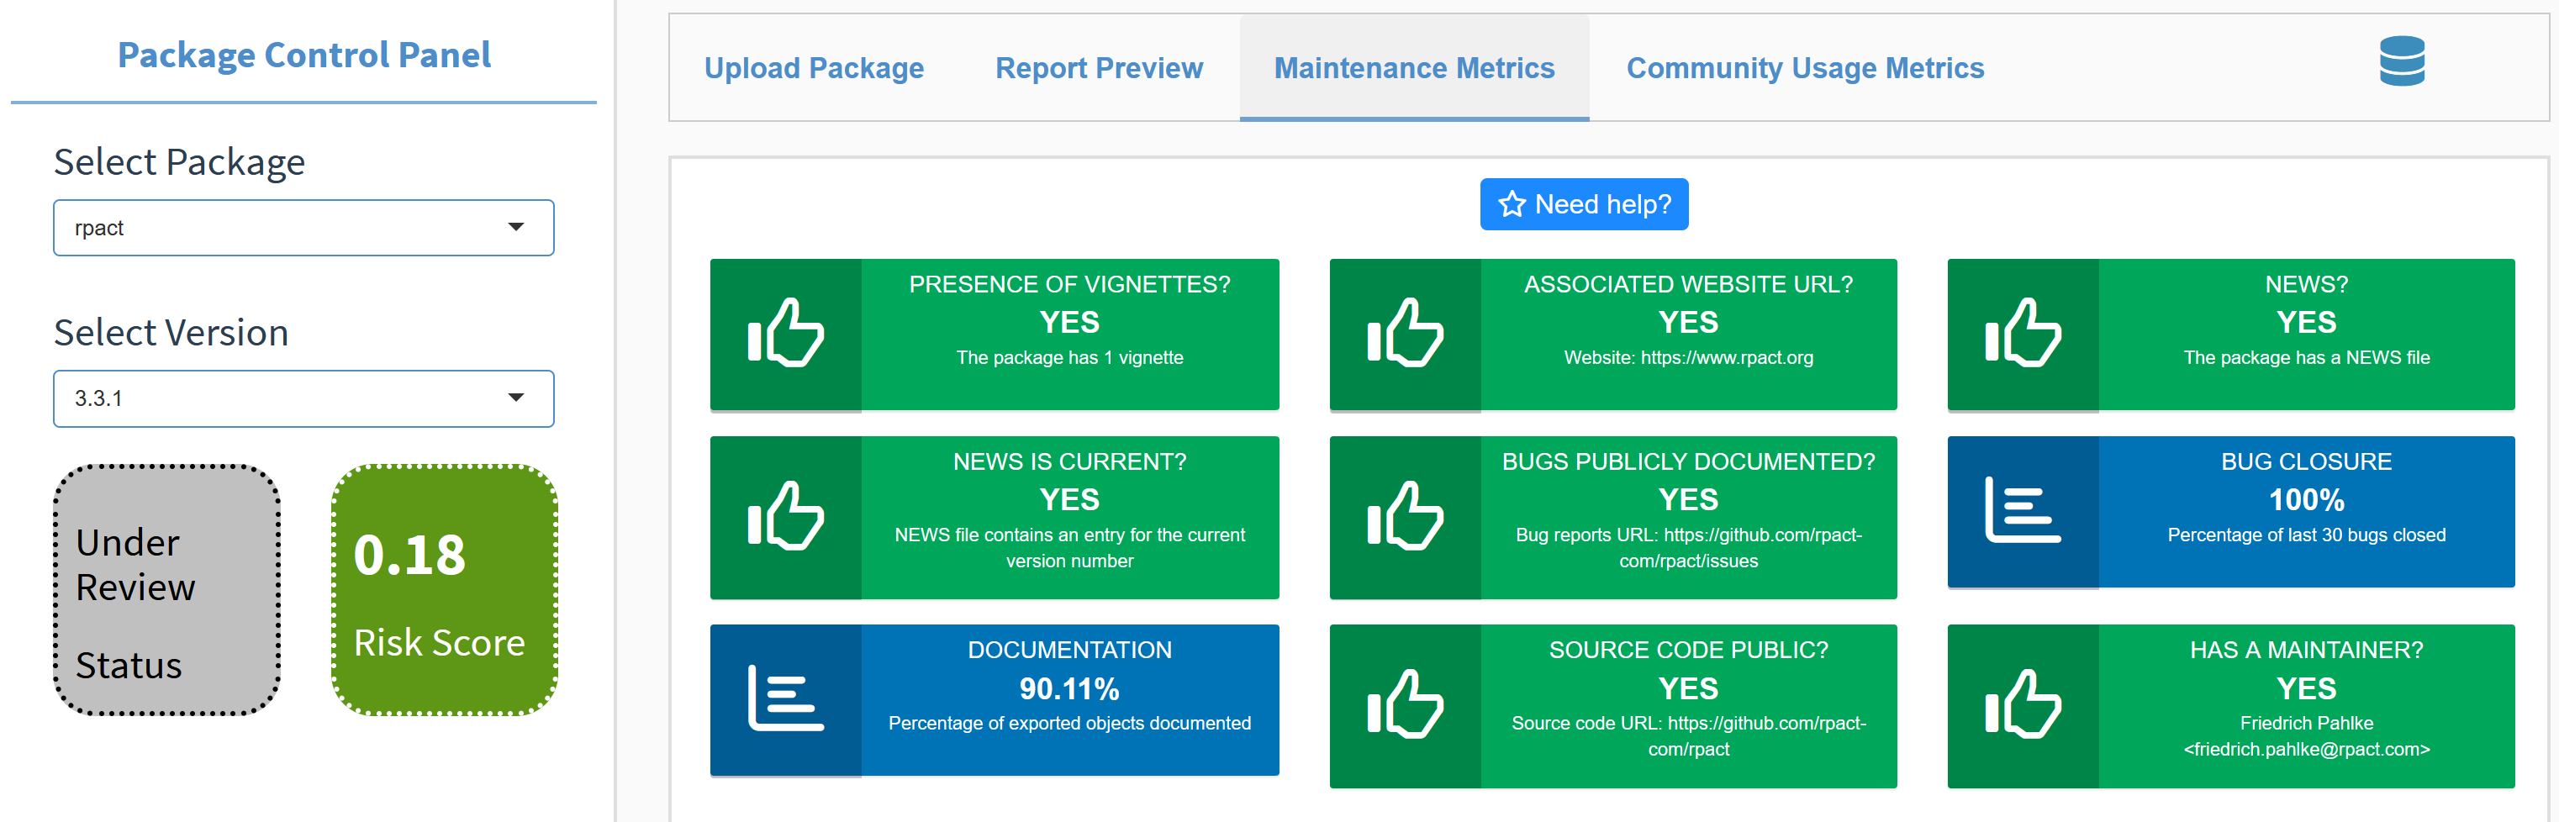Image resolution: width=2559 pixels, height=822 pixels.
Task: Go to the Community Usage Metrics tab
Action: click(1804, 69)
